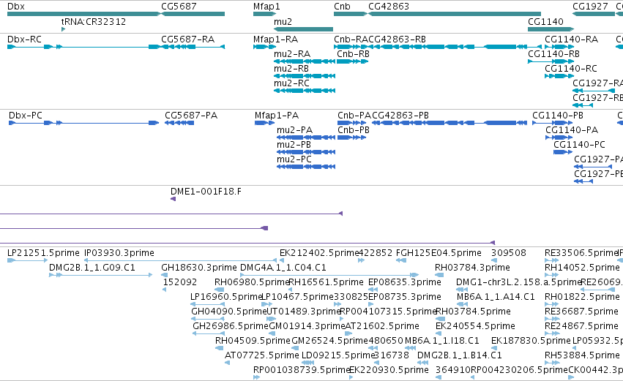This screenshot has height=381, width=623.
Task: Click the mu2-RB transcript label
Action: 291,69
